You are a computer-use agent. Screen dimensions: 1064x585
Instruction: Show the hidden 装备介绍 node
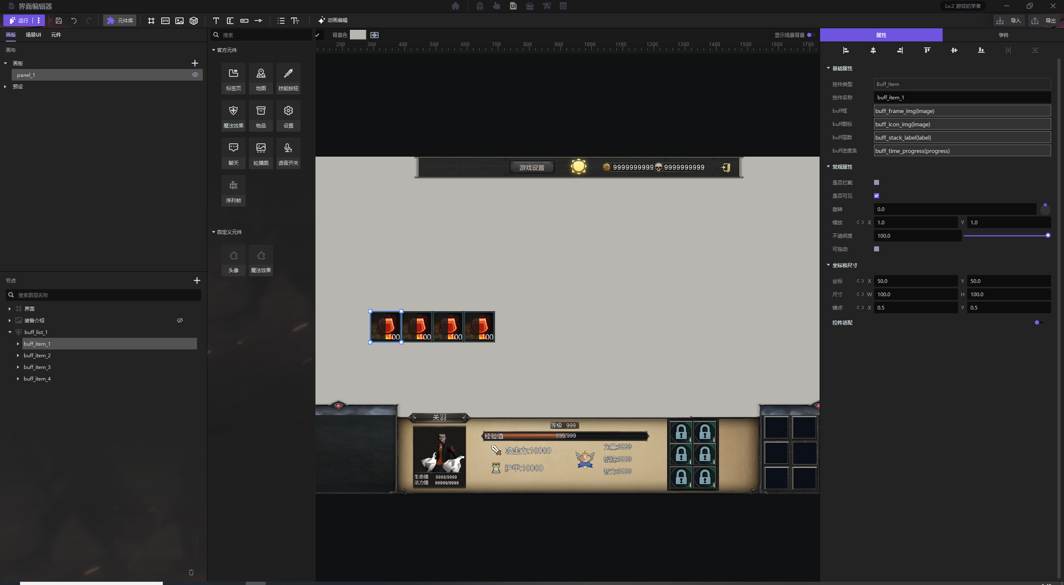180,320
